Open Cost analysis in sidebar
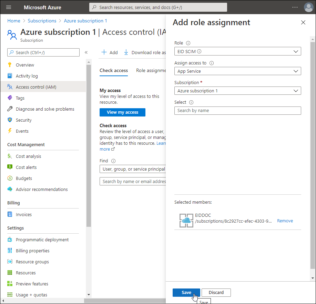Screen dimensions: 316x304 (x=28, y=156)
